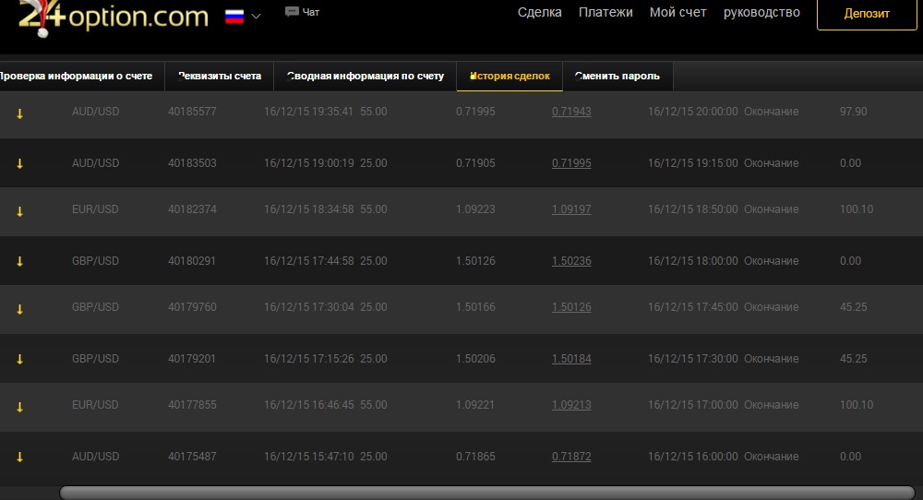Image resolution: width=923 pixels, height=500 pixels.
Task: Open the Платежи menu item
Action: [605, 13]
